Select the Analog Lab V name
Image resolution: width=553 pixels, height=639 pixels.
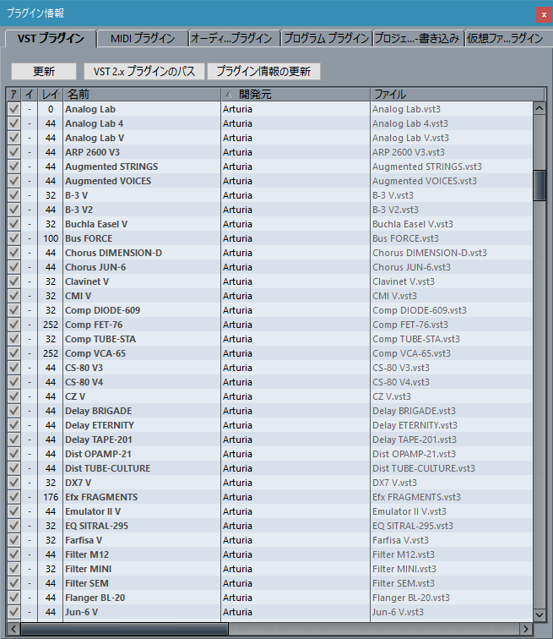(95, 138)
